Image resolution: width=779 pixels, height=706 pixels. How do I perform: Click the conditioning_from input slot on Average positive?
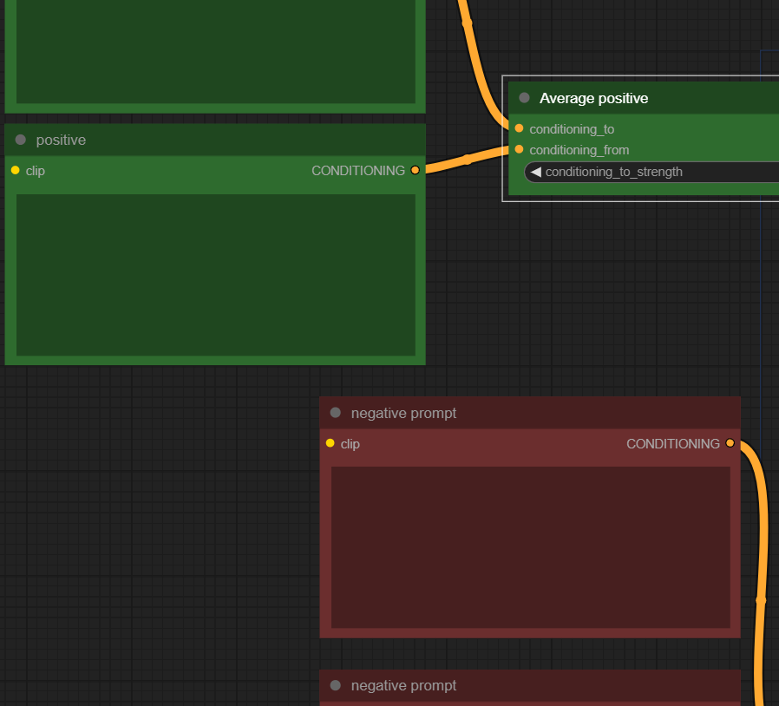[519, 149]
